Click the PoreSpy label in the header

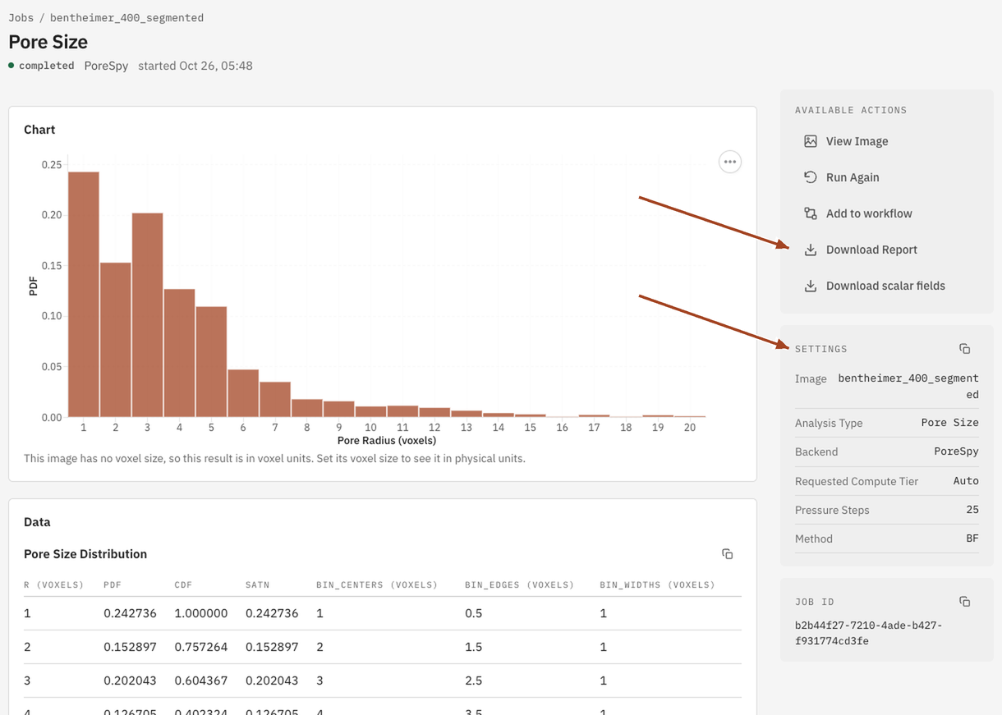point(106,66)
